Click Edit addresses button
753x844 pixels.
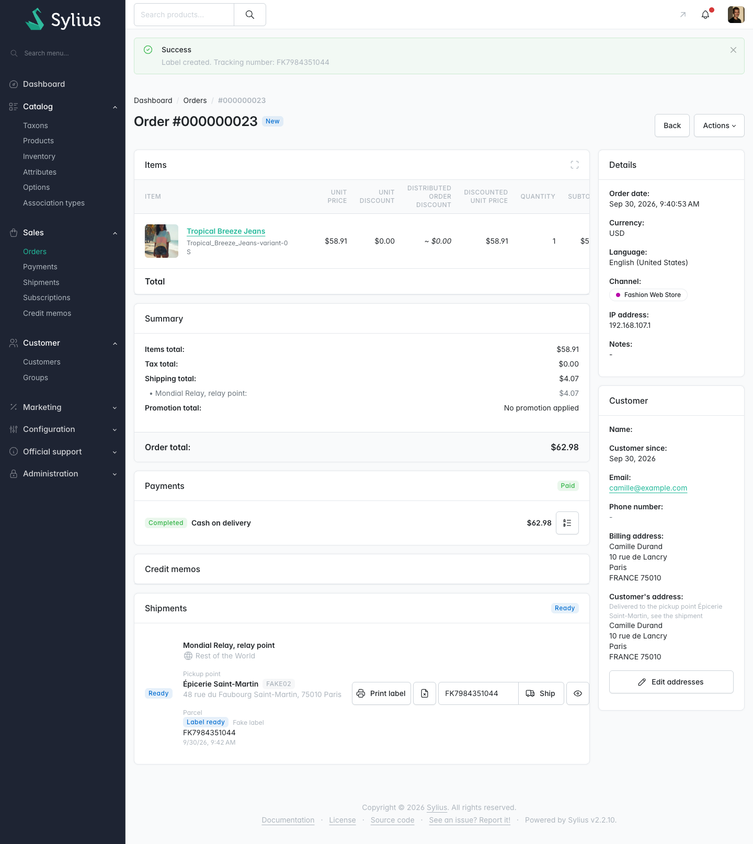click(671, 682)
